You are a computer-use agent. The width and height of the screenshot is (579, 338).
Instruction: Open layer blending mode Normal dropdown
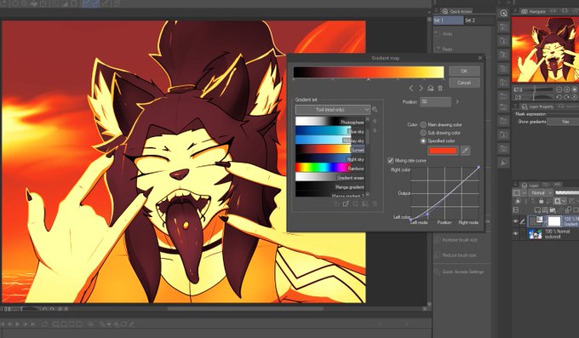coord(540,192)
